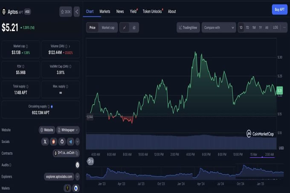This screenshot has height=193, width=290.
Task: Click the 1.14B APT total supply value
Action: 21,93
